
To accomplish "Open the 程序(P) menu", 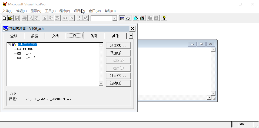I will tap(65, 11).
